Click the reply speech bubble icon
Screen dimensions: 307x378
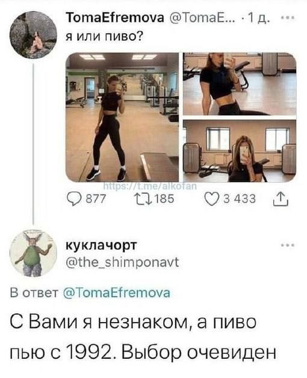click(x=74, y=200)
